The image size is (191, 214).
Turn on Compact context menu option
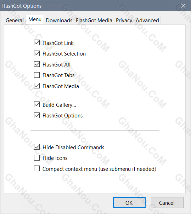point(37,169)
